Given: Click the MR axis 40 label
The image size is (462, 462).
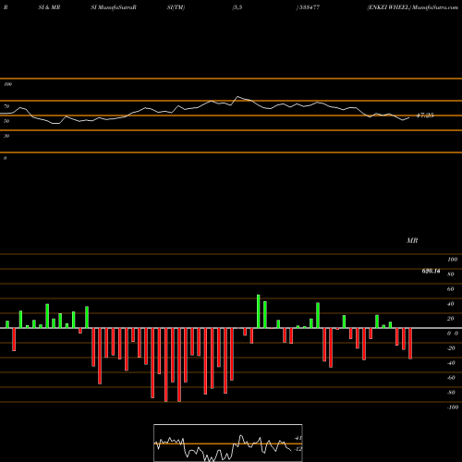Looking at the screenshot, I should [x=451, y=304].
